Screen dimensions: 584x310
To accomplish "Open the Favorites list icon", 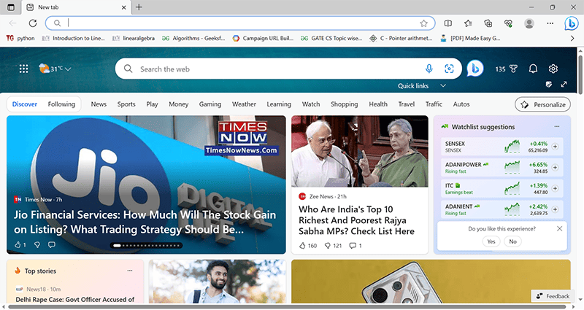I will coord(468,23).
